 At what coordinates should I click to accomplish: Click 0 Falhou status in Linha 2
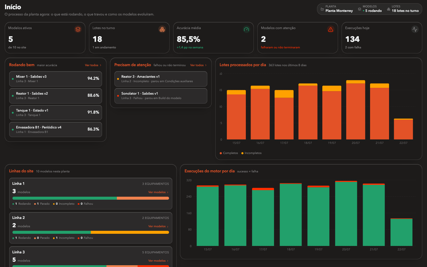(x=85, y=238)
